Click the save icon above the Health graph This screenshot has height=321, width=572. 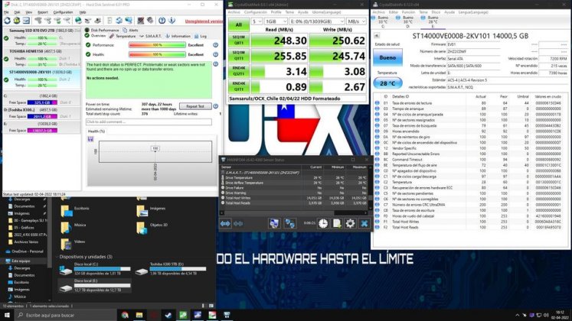click(x=90, y=139)
